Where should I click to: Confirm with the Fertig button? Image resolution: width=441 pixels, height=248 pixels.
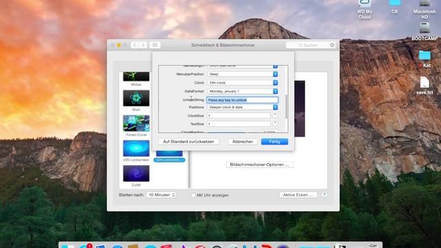(x=274, y=142)
